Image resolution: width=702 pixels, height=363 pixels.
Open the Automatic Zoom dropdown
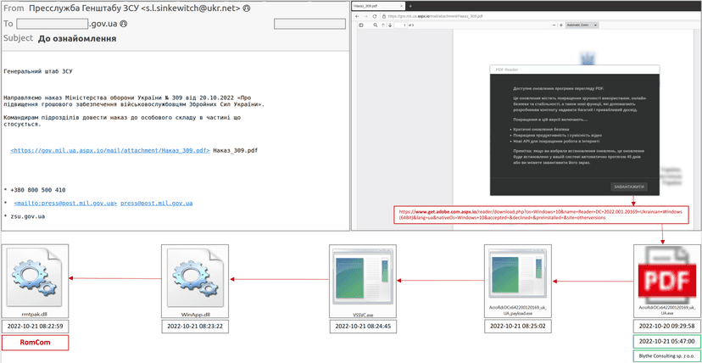click(x=582, y=25)
